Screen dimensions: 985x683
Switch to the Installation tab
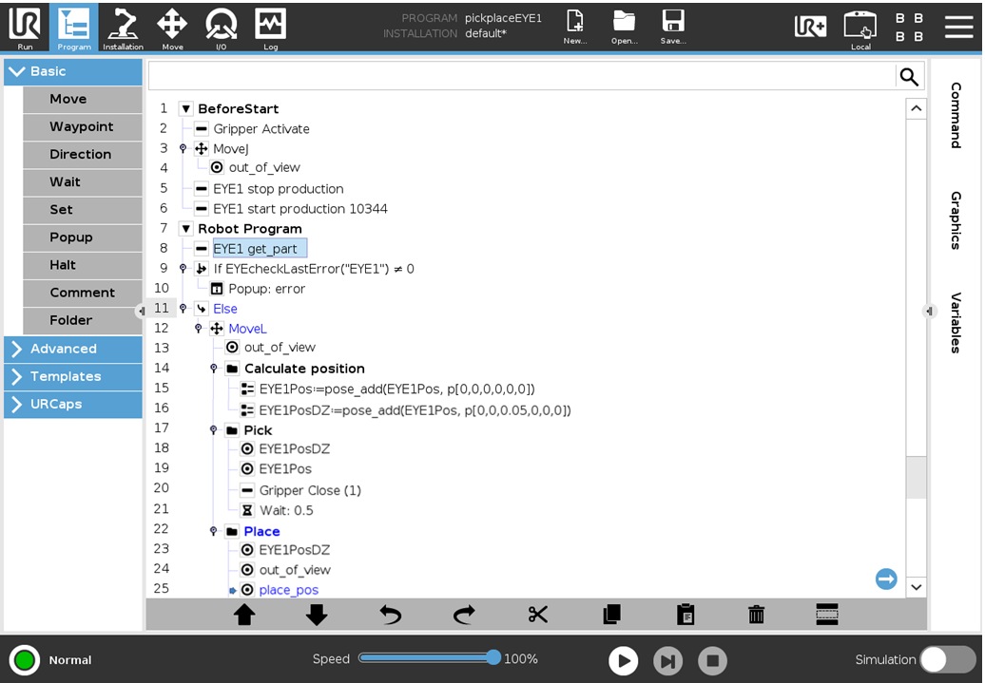[124, 28]
